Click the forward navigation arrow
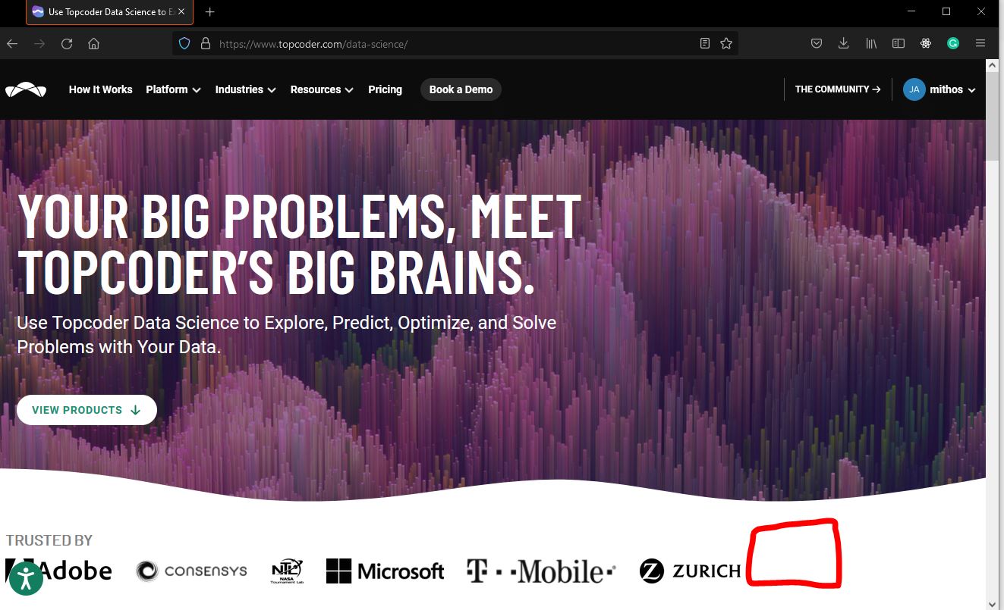This screenshot has height=610, width=1004. point(39,44)
